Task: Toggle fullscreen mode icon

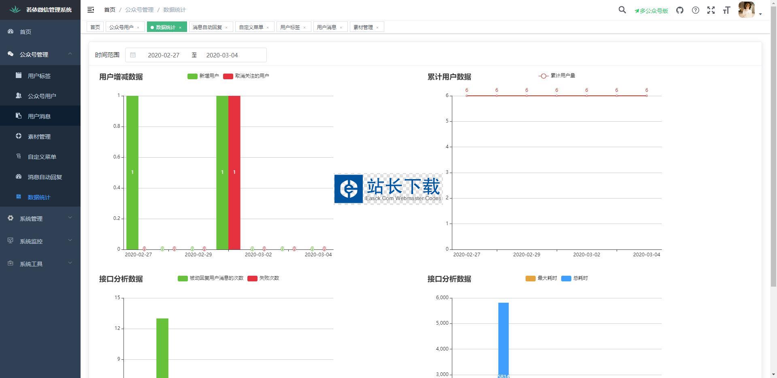Action: pyautogui.click(x=711, y=10)
